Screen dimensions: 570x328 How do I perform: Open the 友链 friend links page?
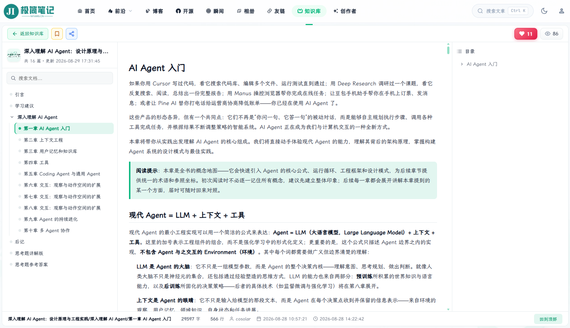point(276,11)
